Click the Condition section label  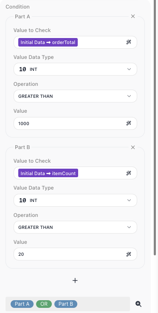(18, 7)
